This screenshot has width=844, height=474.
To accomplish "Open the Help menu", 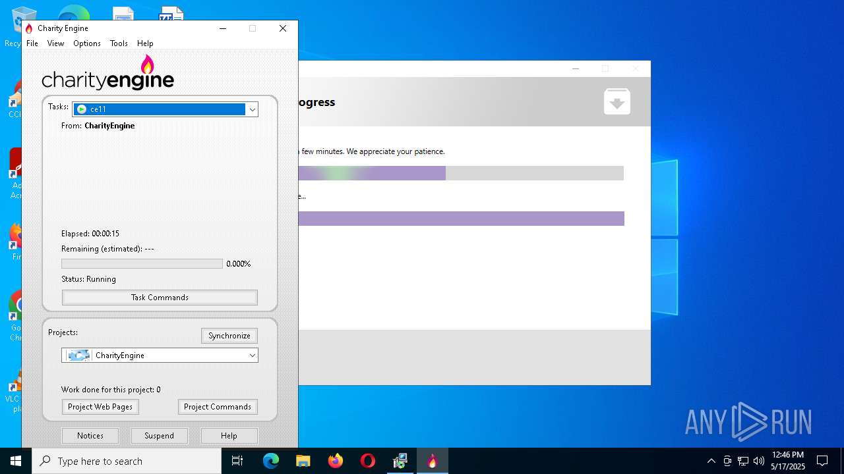I will [145, 43].
